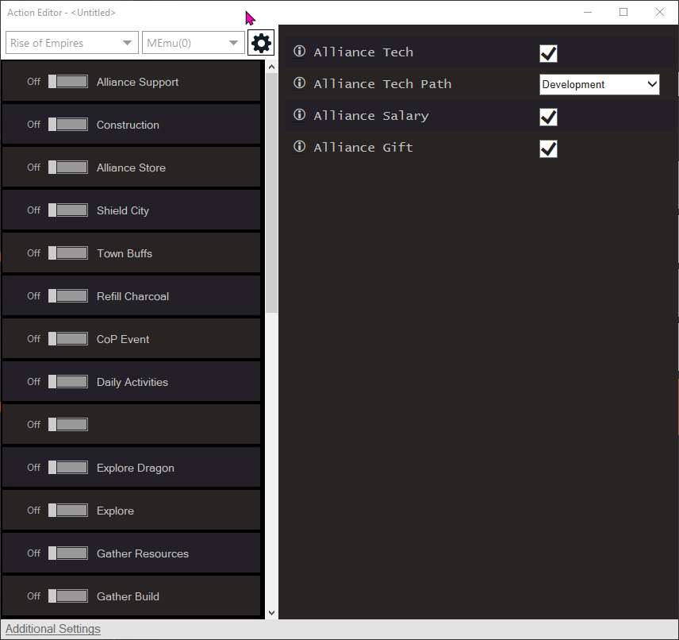
Task: Select the CoP Event action label
Action: pyautogui.click(x=122, y=339)
